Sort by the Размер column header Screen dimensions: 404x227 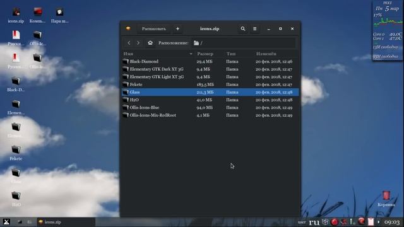[205, 54]
